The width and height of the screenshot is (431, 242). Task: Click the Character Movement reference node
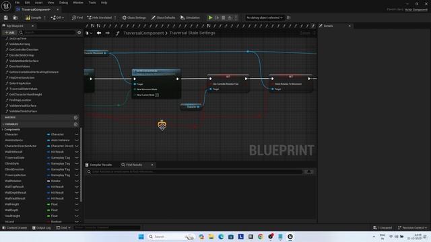(x=96, y=52)
